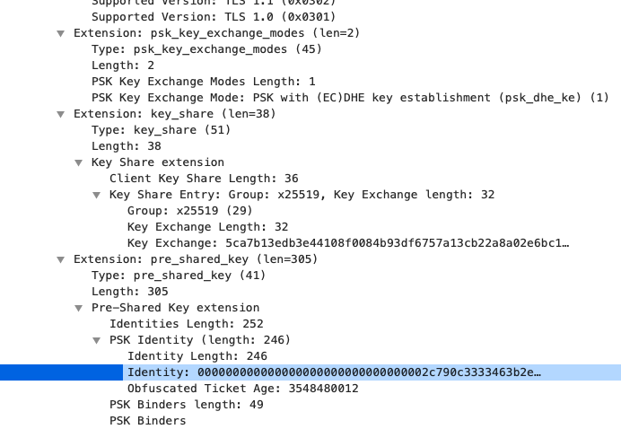This screenshot has width=621, height=429.
Task: Select the Pre-Shared Key extension row
Action: pos(176,308)
